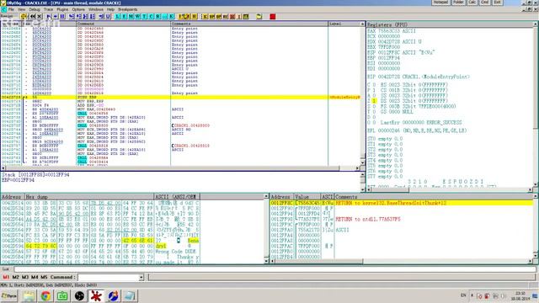539x303 pixels.
Task: Click the Close program X icon
Action: (x=40, y=16)
